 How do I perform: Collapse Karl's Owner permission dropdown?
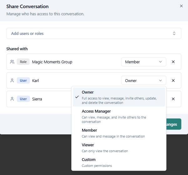point(144,80)
